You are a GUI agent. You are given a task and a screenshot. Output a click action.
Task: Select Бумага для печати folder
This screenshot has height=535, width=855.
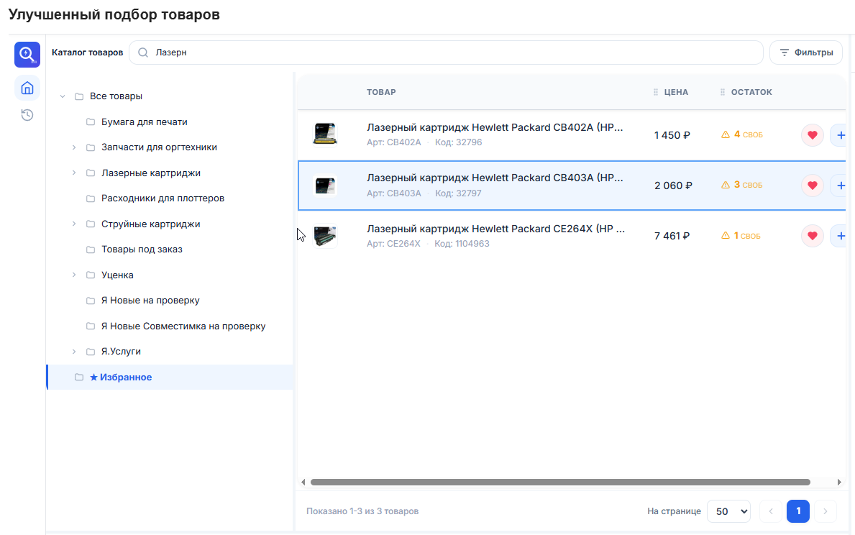(144, 122)
